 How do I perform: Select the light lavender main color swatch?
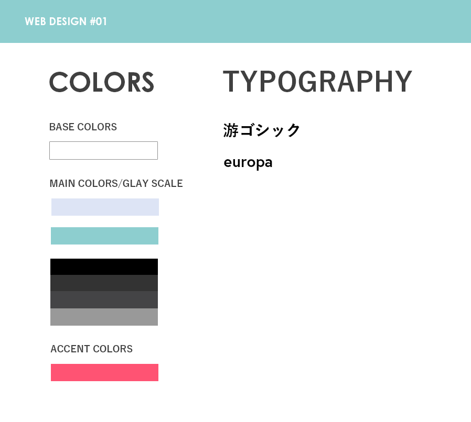[x=105, y=207]
